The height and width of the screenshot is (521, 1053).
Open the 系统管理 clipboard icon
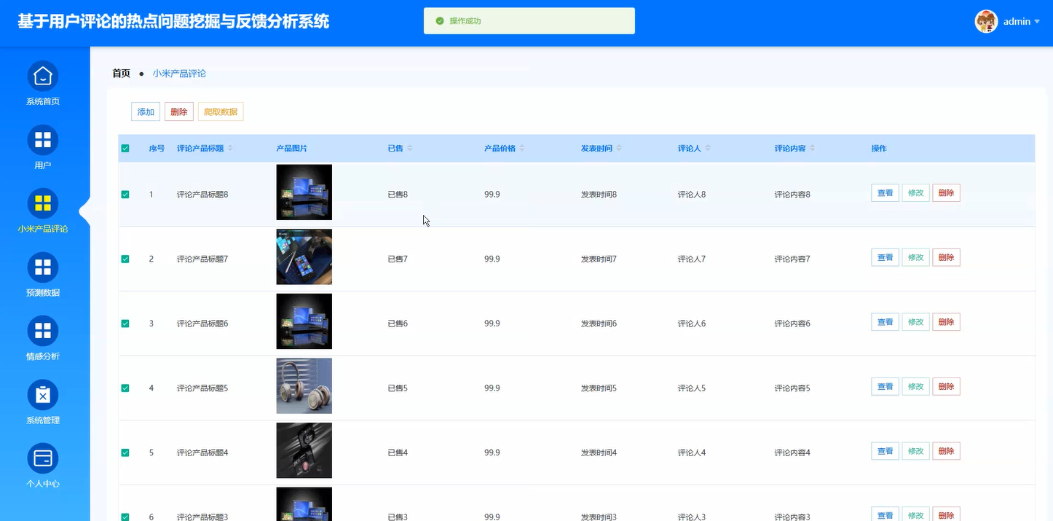(43, 395)
